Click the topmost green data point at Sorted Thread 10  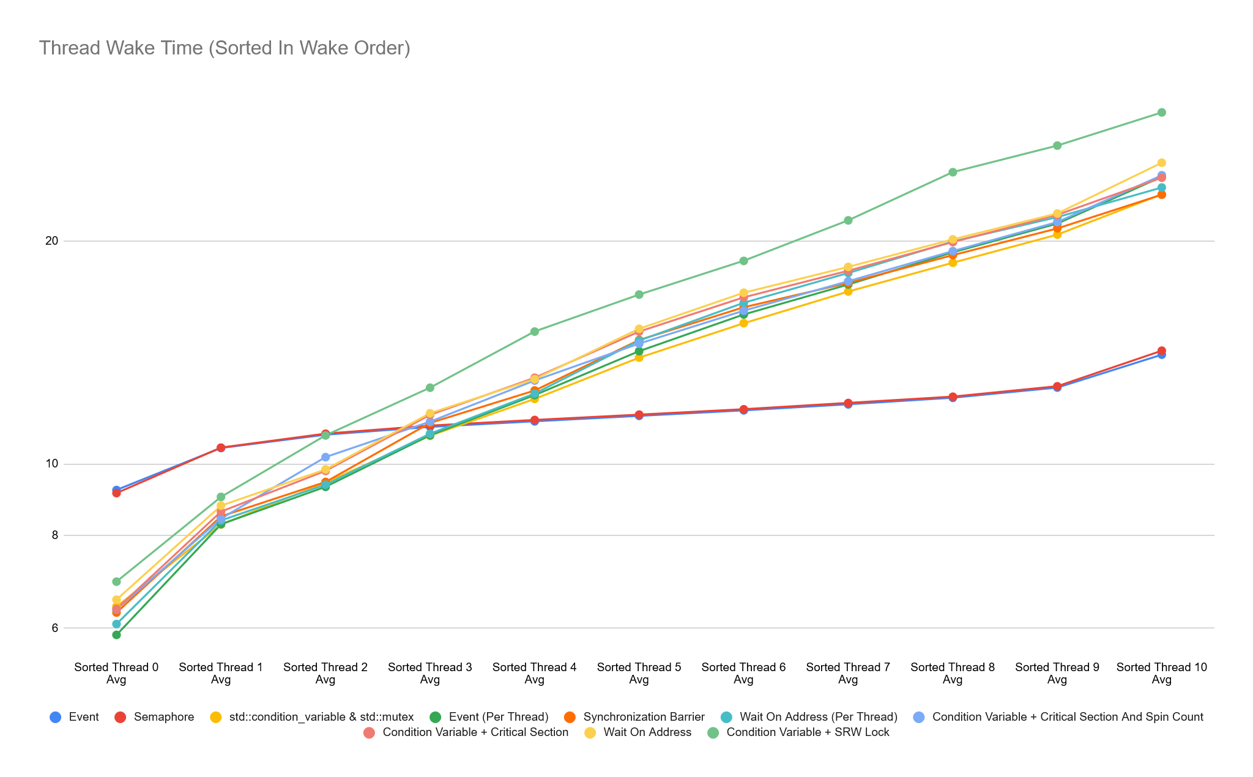pos(1161,113)
